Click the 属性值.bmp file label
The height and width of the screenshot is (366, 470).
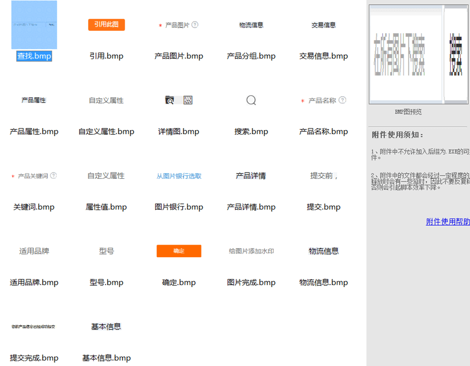(x=107, y=207)
